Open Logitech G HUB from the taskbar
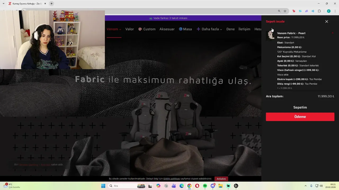 click(x=236, y=186)
